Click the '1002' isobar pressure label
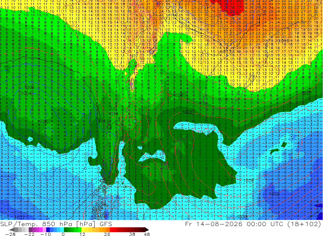This screenshot has height=236, width=323. (43, 121)
